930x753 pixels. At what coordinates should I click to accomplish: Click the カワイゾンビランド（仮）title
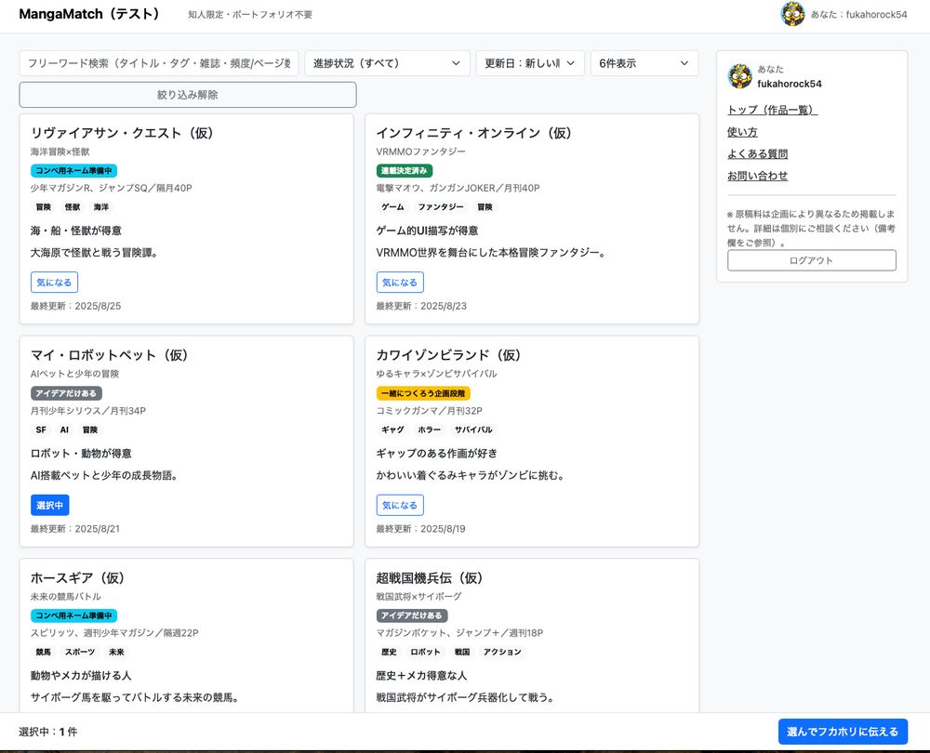pos(448,355)
